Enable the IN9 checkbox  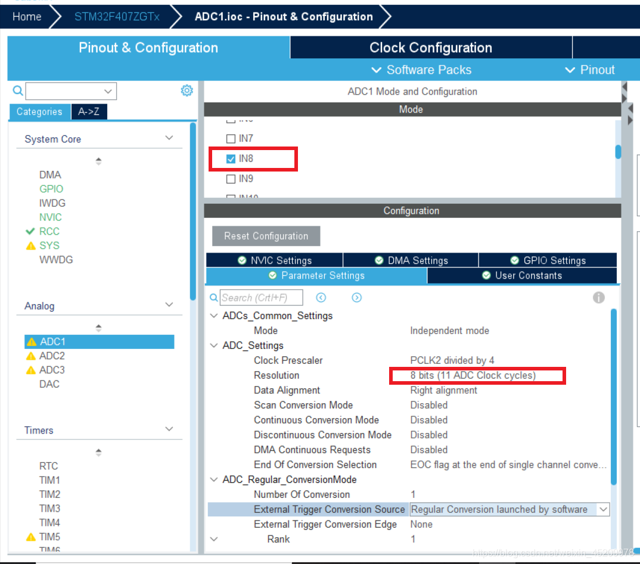231,179
